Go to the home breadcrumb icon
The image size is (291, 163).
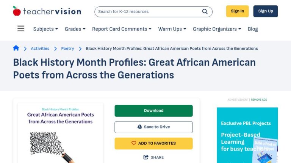[16, 48]
